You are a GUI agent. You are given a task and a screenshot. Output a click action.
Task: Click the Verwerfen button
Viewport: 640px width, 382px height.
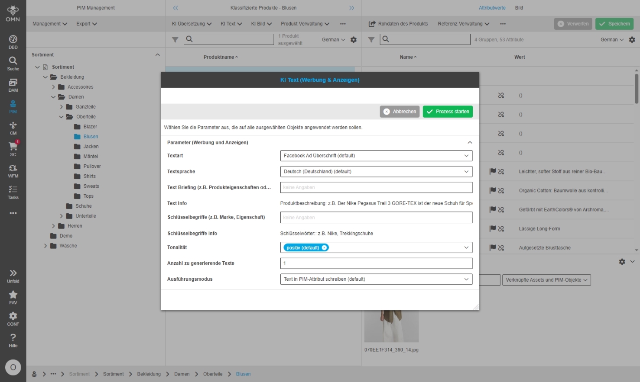pyautogui.click(x=573, y=24)
